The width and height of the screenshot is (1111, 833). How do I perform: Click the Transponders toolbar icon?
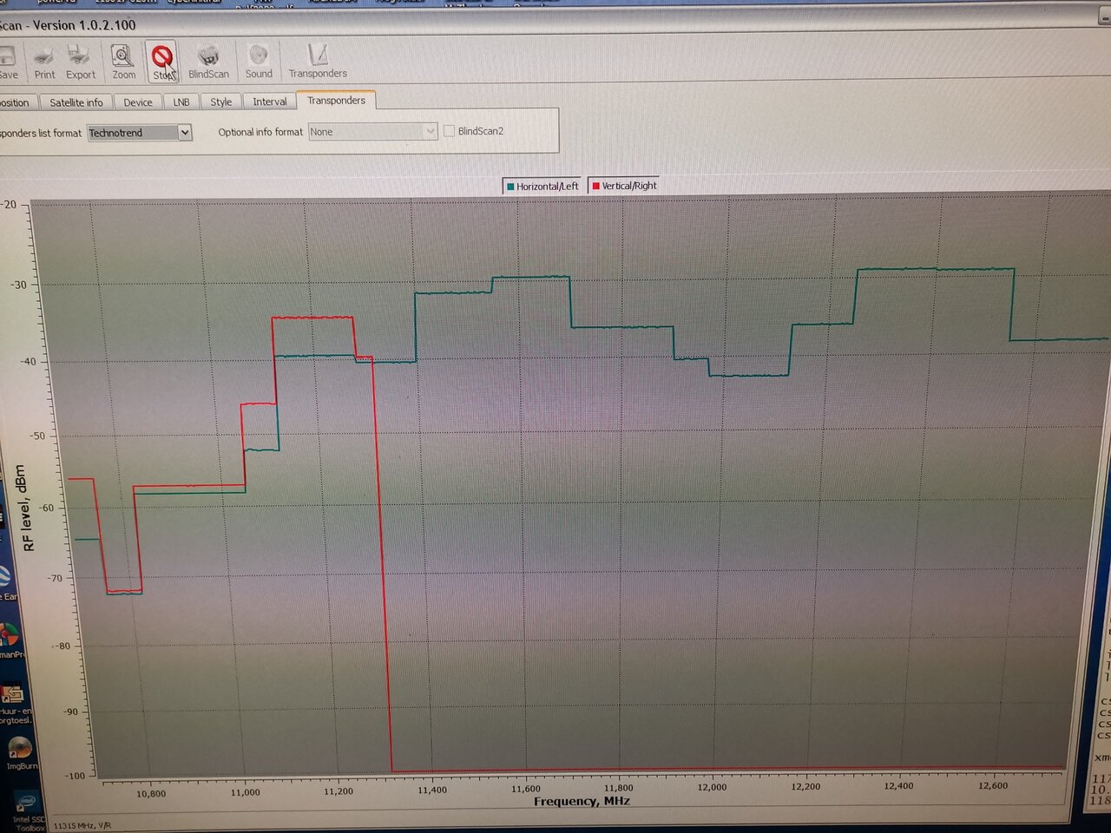coord(318,62)
